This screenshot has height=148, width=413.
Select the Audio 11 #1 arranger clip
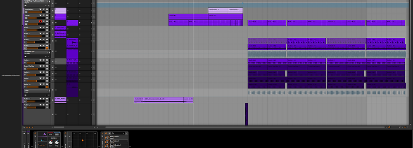139,100
